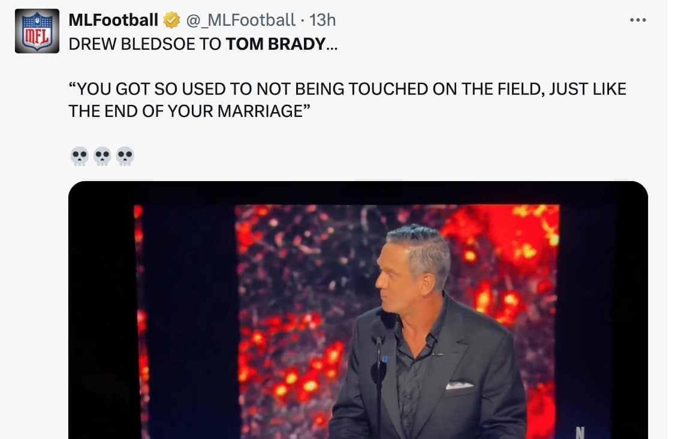Click the white pocket square on the suit

pos(460,385)
